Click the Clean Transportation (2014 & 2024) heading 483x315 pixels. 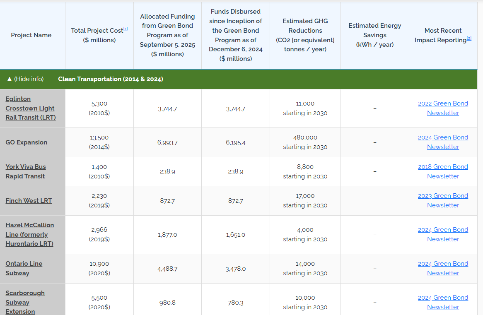click(111, 79)
